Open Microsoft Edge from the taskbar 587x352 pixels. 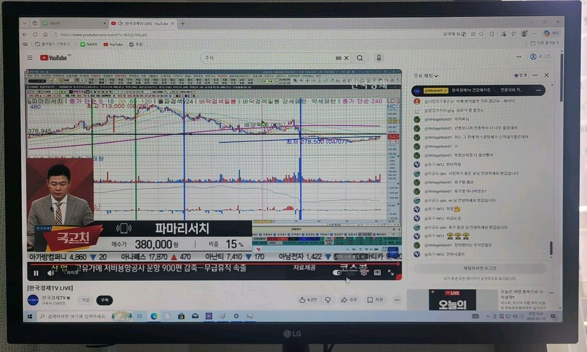[x=154, y=317]
